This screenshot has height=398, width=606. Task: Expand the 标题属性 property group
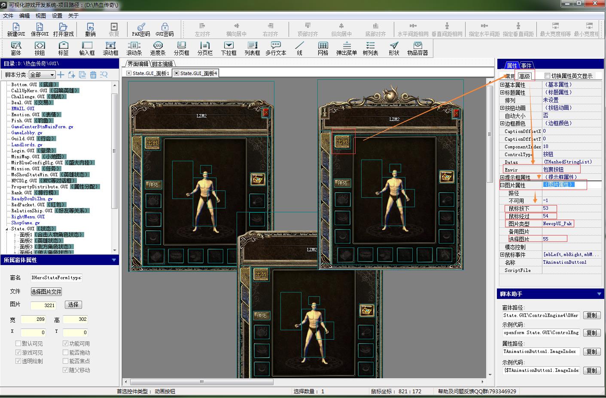click(502, 93)
